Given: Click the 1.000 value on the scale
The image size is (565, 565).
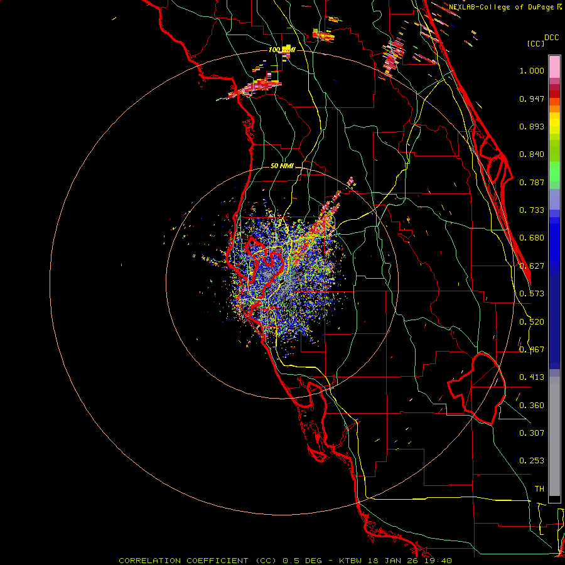Looking at the screenshot, I should tap(532, 71).
